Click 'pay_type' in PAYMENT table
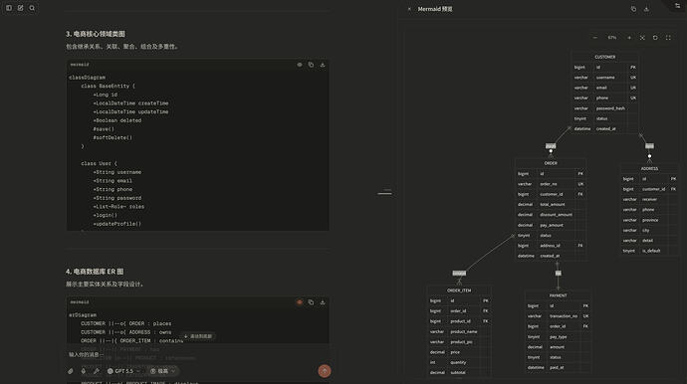This screenshot has height=384, width=687. pyautogui.click(x=559, y=336)
